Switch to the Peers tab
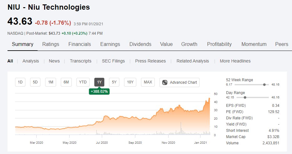Screen dimensions: 292x154 (x=282, y=44)
